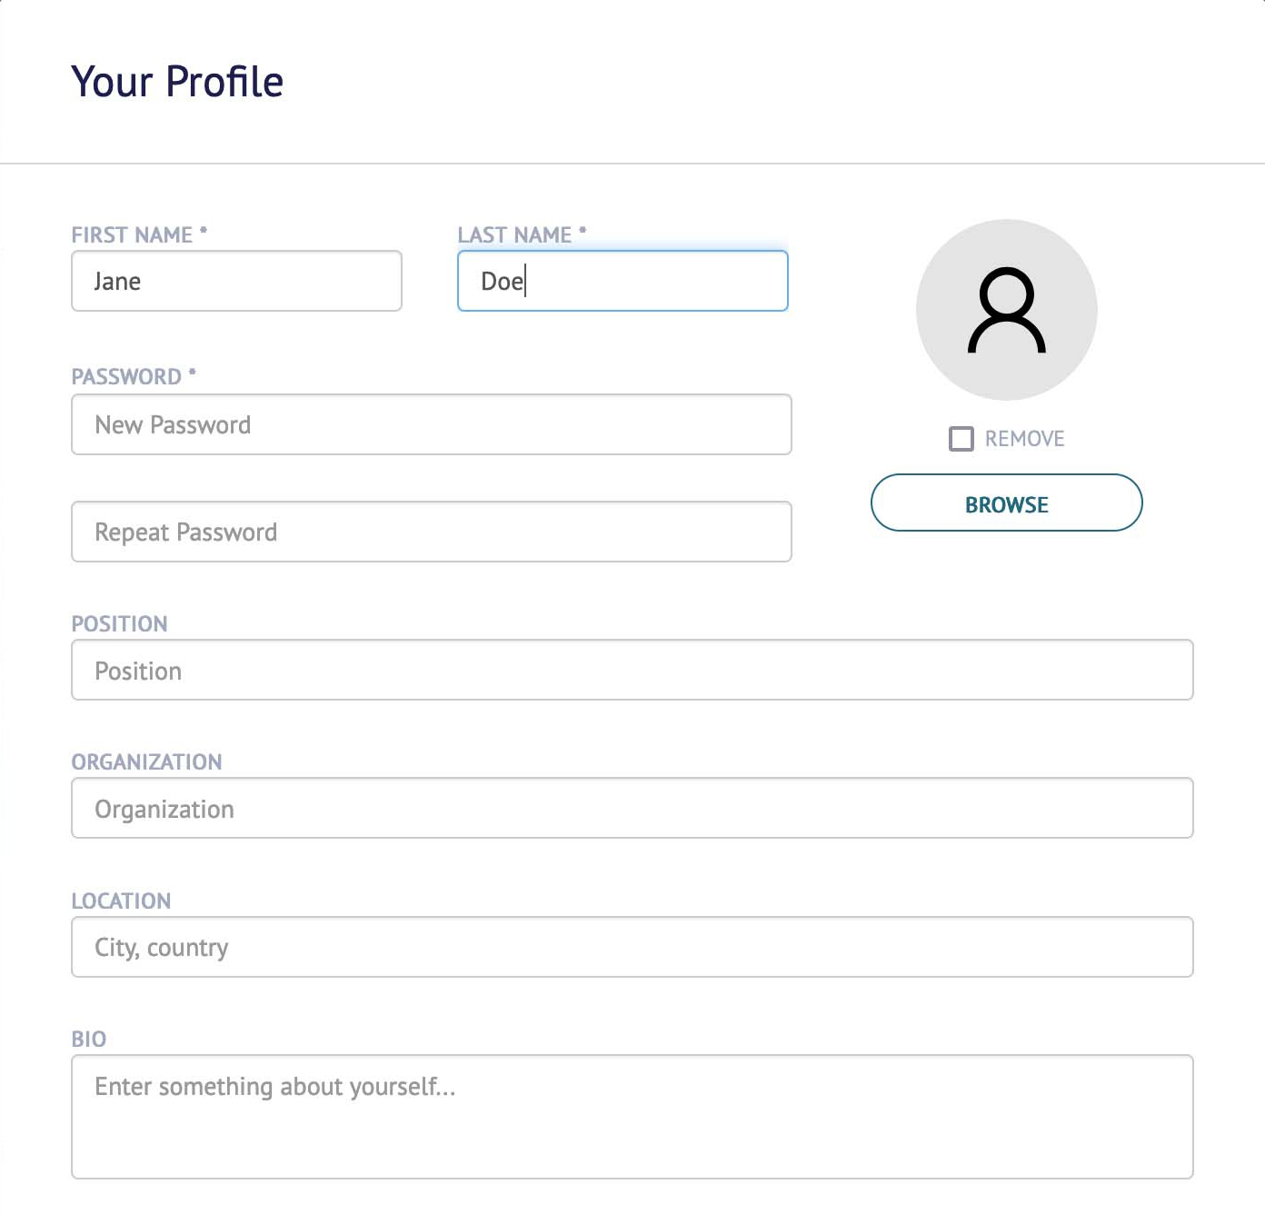1265x1214 pixels.
Task: Select the New Password input
Action: pos(432,424)
